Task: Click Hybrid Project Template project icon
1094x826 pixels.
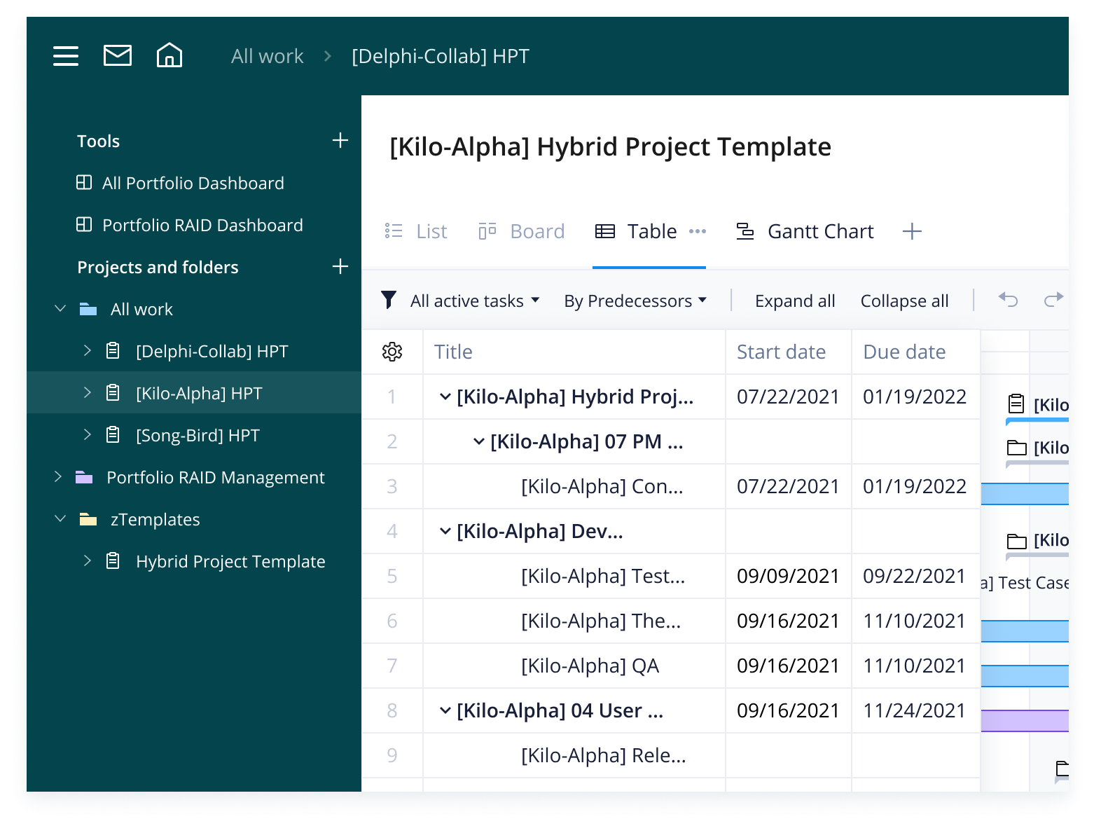Action: point(113,561)
